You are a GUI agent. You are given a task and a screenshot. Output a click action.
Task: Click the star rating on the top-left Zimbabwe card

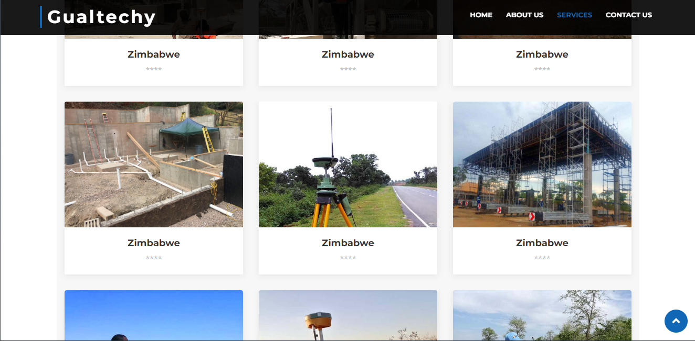pos(153,69)
